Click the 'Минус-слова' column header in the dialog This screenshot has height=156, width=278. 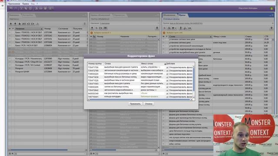tap(152, 64)
